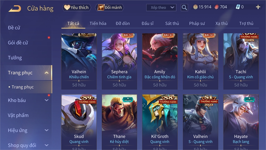Open Gói đề cử in sidebar

point(18,43)
